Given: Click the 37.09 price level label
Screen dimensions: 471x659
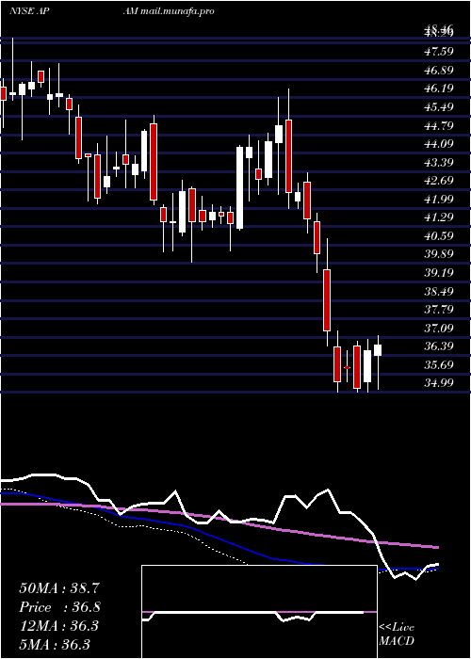Looking at the screenshot, I should pos(439,328).
